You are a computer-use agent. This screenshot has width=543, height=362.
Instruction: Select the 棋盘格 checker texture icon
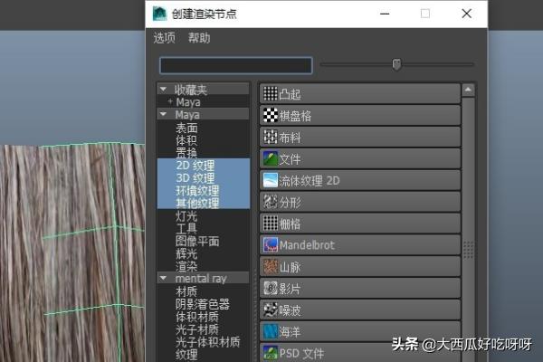[x=270, y=115]
